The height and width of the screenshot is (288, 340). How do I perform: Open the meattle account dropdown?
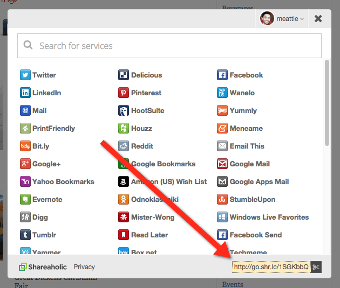(282, 19)
